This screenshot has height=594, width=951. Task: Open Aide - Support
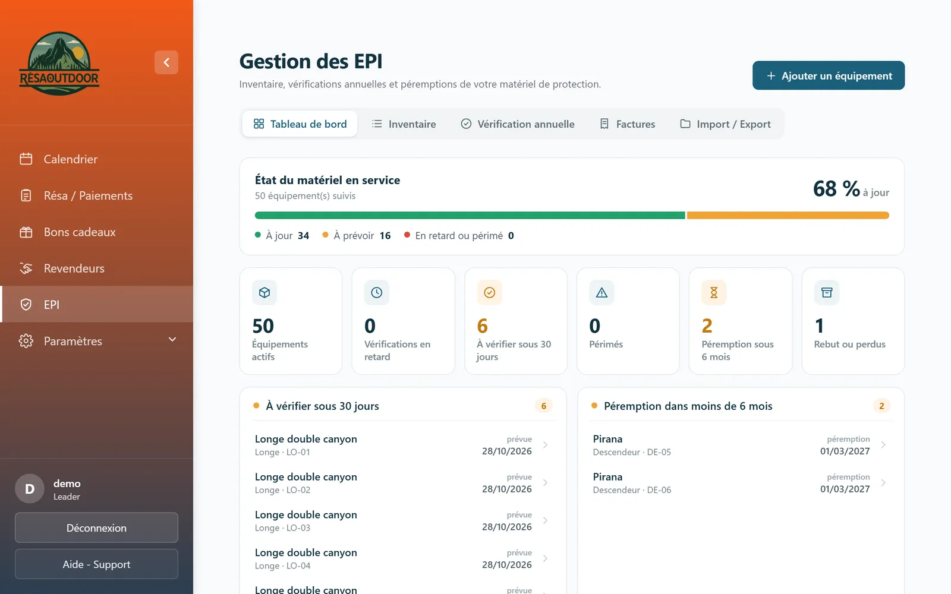96,564
